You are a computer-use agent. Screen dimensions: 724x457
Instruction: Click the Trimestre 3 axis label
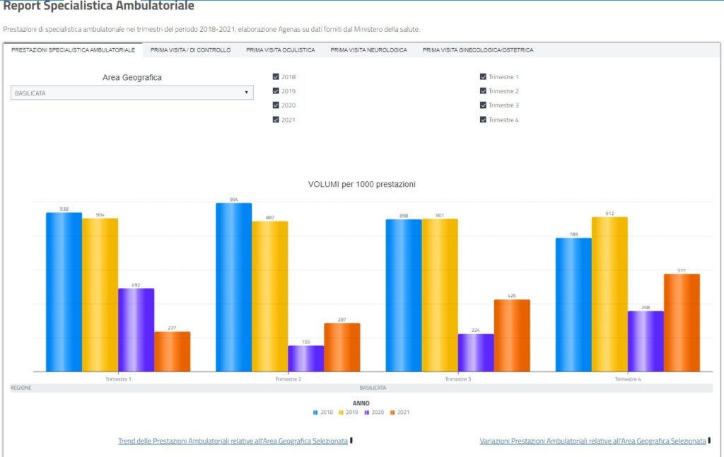coord(458,379)
